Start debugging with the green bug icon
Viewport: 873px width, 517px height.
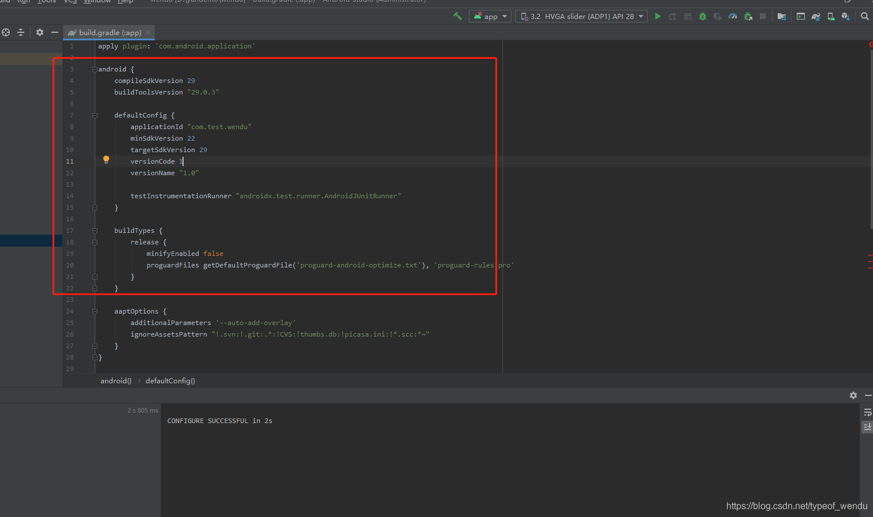tap(703, 16)
